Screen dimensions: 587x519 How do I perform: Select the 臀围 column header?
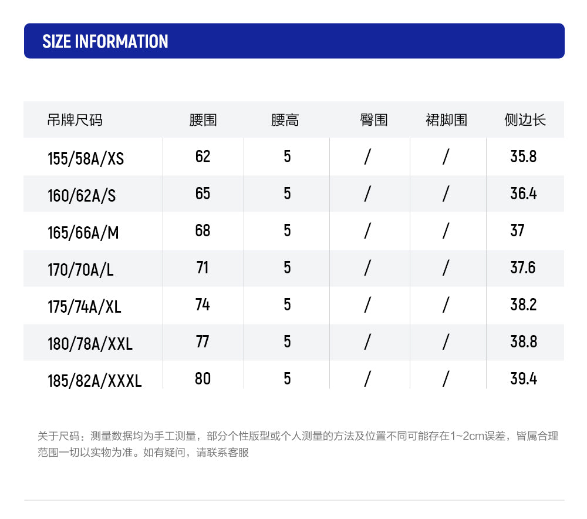[373, 120]
